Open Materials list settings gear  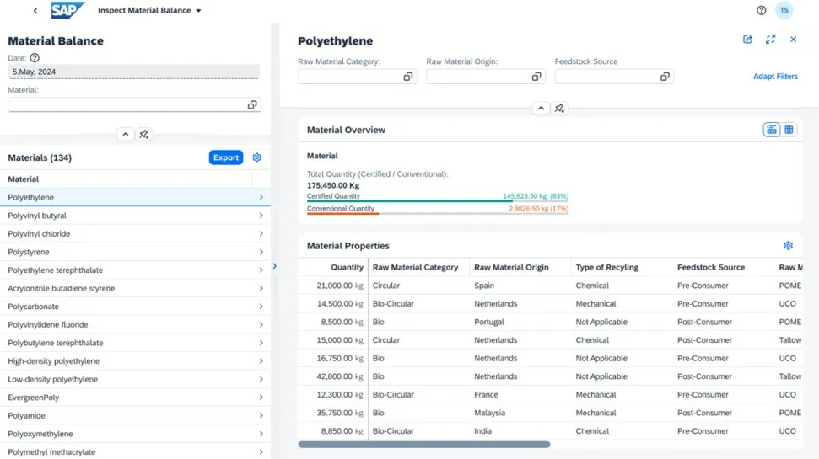tap(257, 157)
